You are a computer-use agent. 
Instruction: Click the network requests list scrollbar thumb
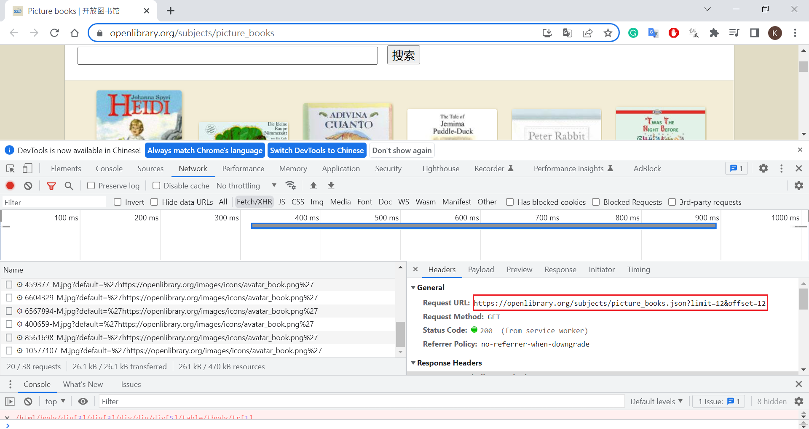(x=400, y=334)
